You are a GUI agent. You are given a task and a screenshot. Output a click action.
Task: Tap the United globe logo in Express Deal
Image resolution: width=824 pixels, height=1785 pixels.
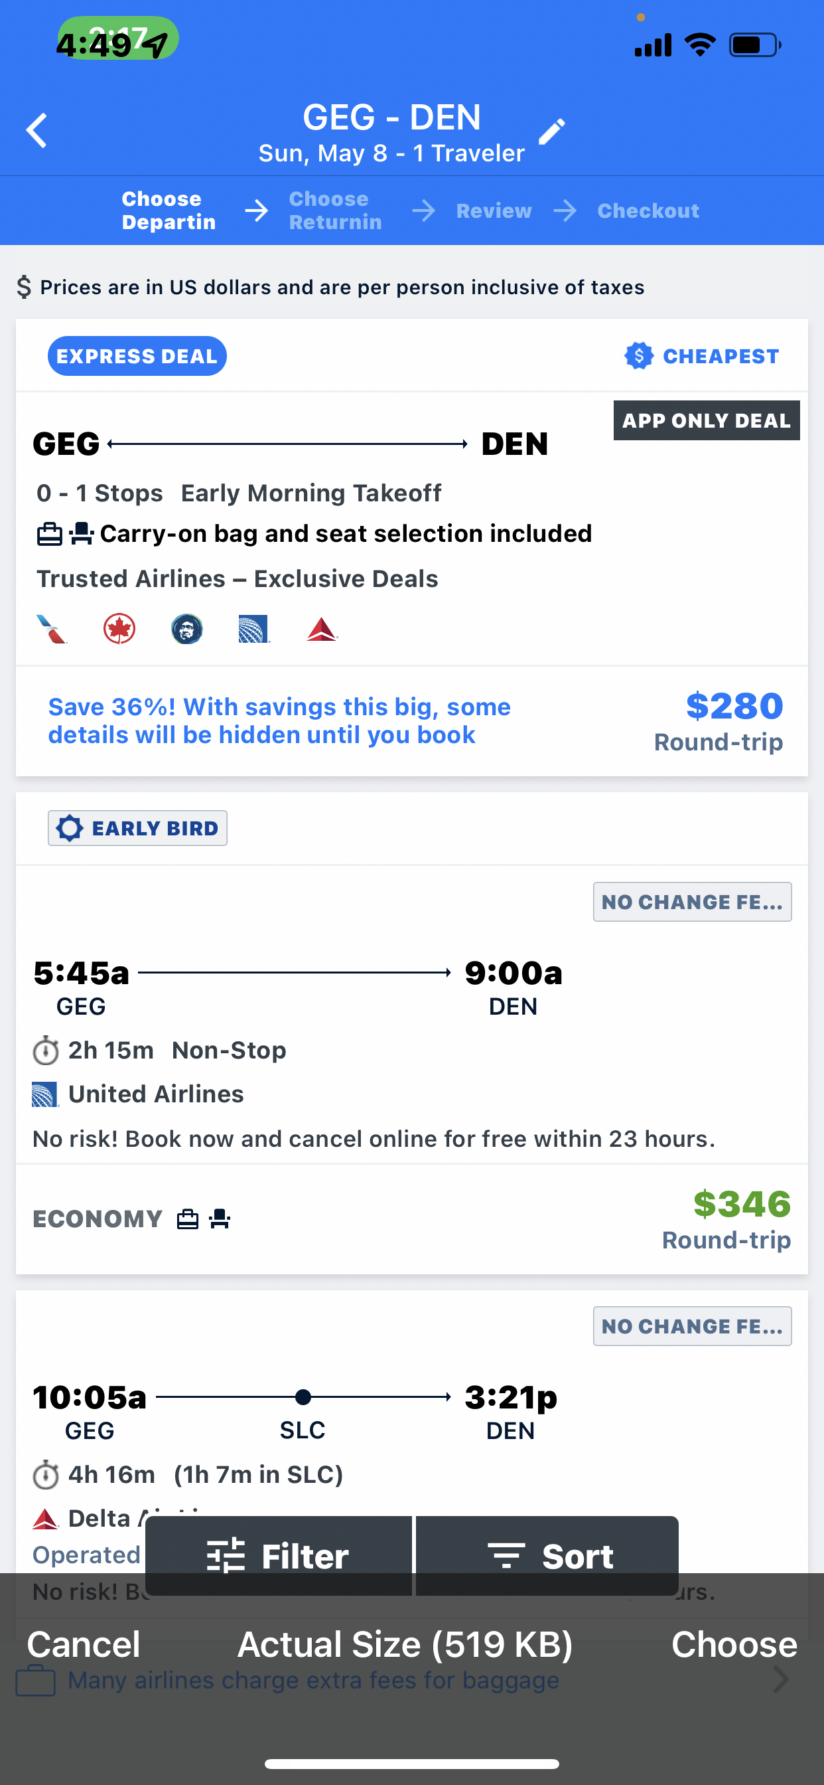click(x=254, y=629)
